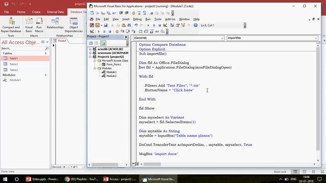Click Step Into icon in Debug toolbar

[x=122, y=32]
